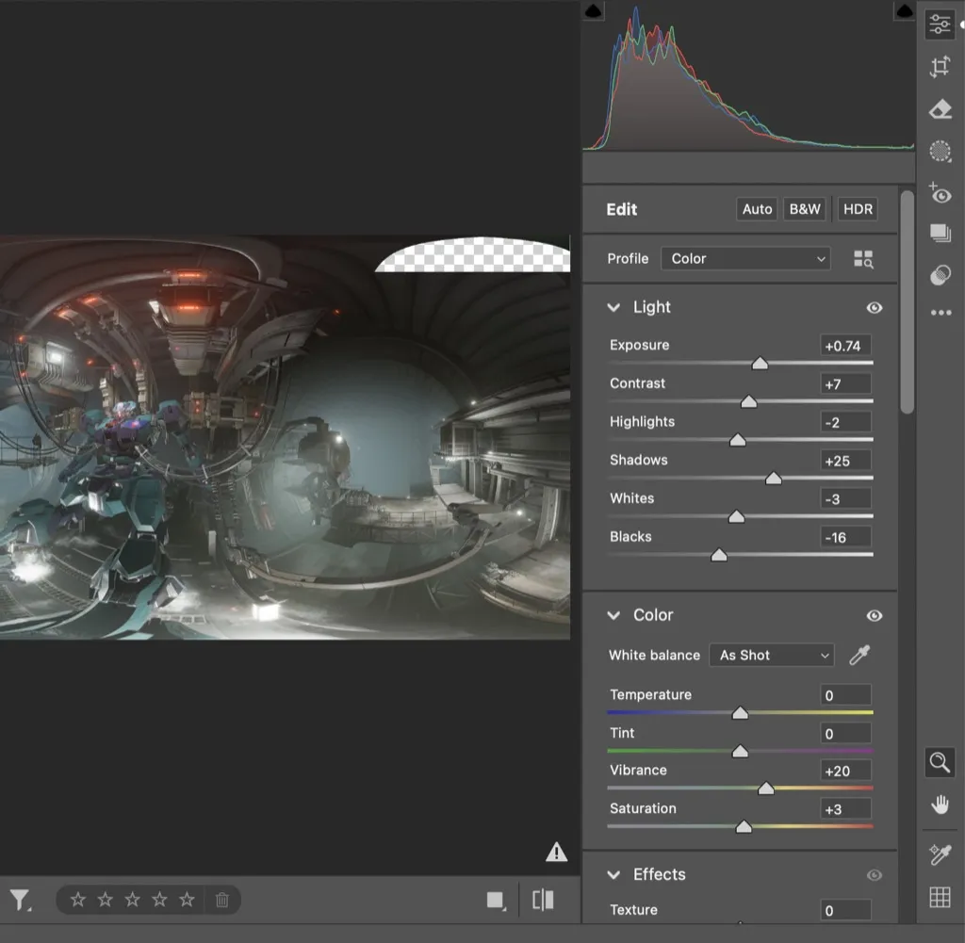Click the Highlights slider handle
The height and width of the screenshot is (943, 965).
click(737, 439)
